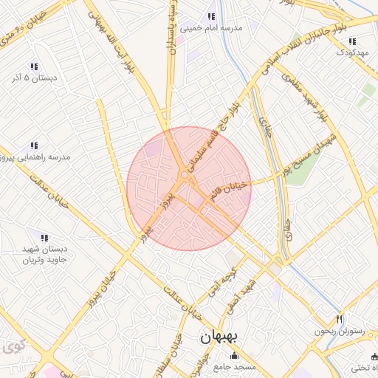
Task: Click the کوچه آیتی alley label
Action: [x=222, y=283]
